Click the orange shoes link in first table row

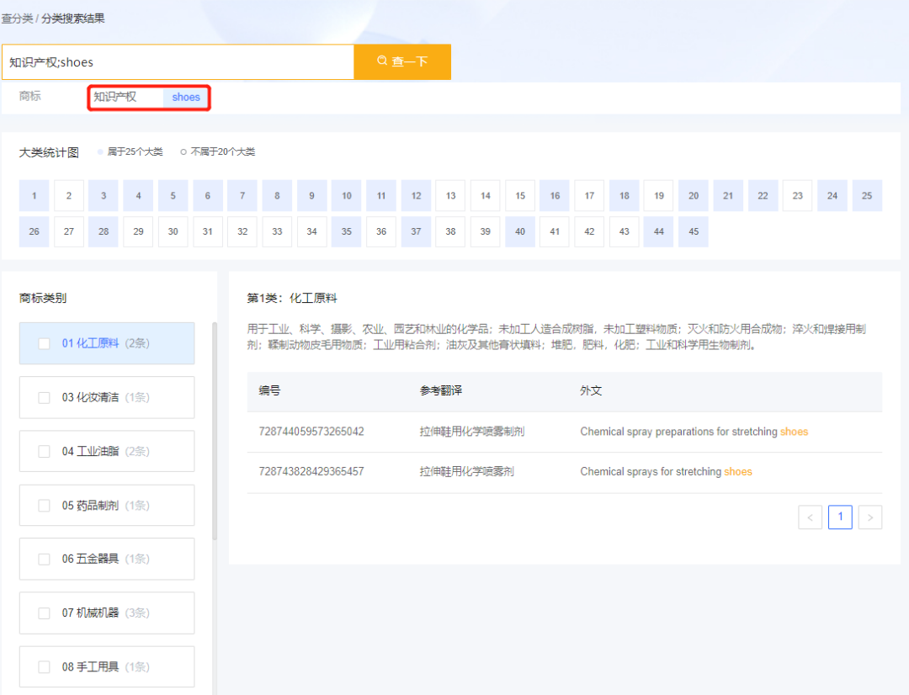794,431
